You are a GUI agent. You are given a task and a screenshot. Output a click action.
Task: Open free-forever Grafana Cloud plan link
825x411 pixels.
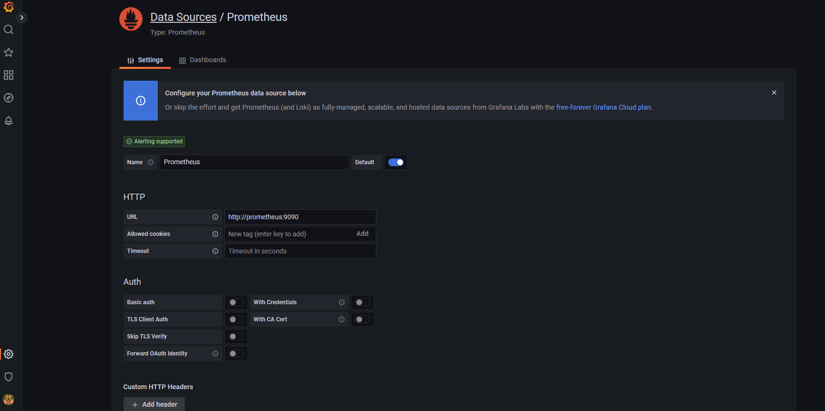604,107
